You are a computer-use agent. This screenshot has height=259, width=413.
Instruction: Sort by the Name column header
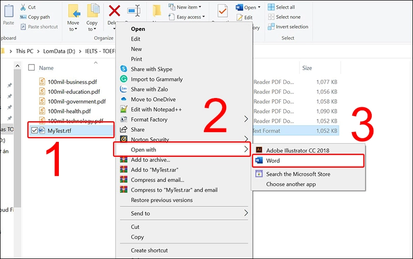coord(46,68)
